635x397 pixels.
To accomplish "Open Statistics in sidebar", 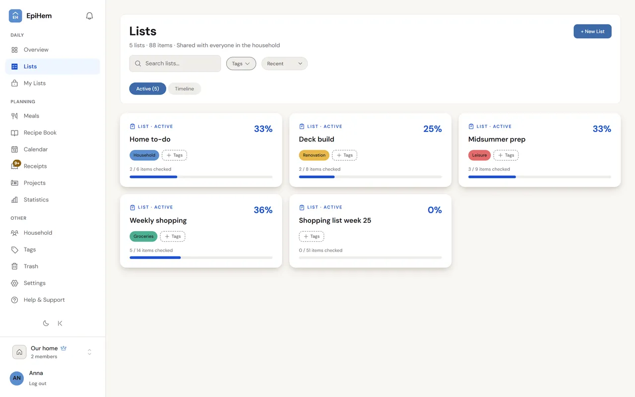I will 53,199.
